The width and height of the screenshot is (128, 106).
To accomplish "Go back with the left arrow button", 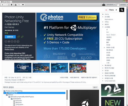I will click(3, 5).
